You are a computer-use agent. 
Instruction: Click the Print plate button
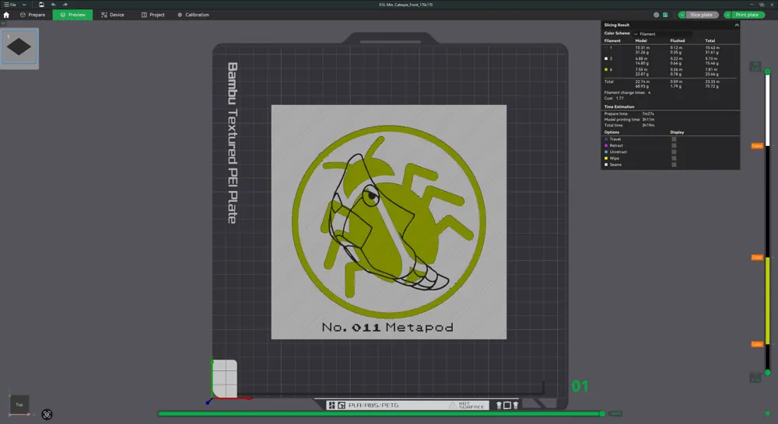coord(747,15)
